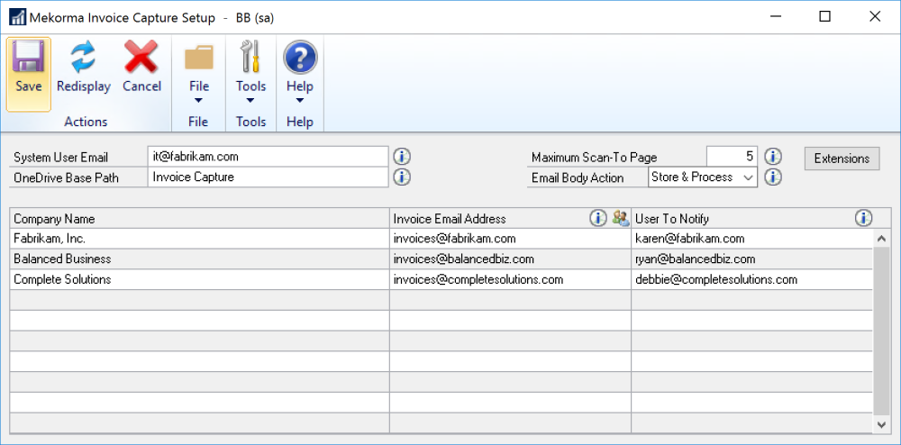Click the info icon beside Email Body Action
The image size is (901, 445).
(x=773, y=177)
